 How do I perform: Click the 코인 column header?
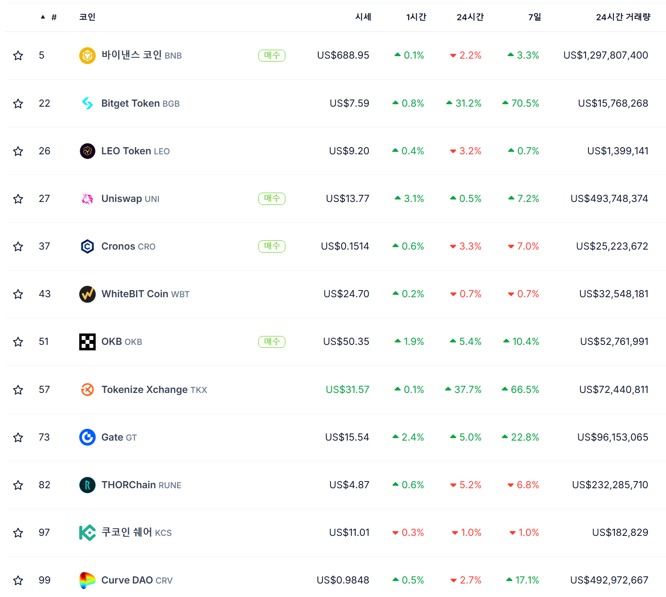coord(87,17)
